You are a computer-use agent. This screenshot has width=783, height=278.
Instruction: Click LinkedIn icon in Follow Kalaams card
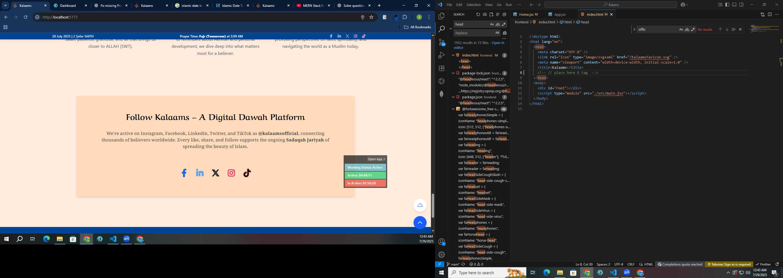click(200, 173)
